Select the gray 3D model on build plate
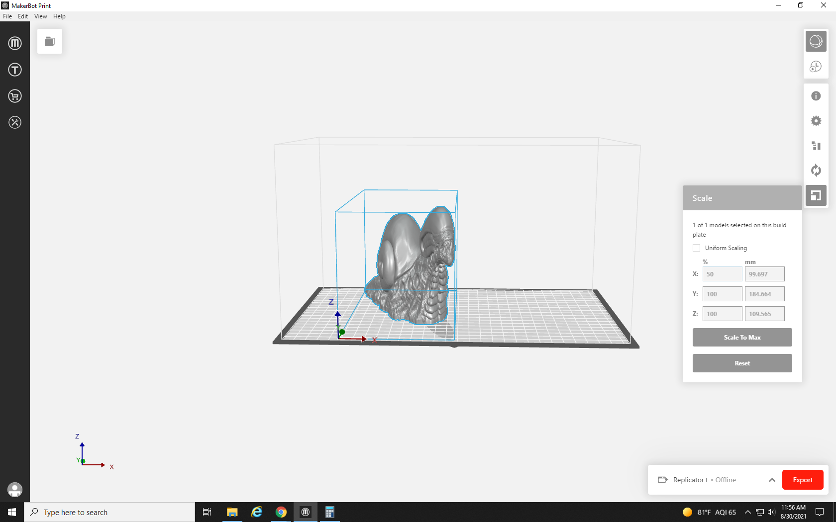 point(411,266)
